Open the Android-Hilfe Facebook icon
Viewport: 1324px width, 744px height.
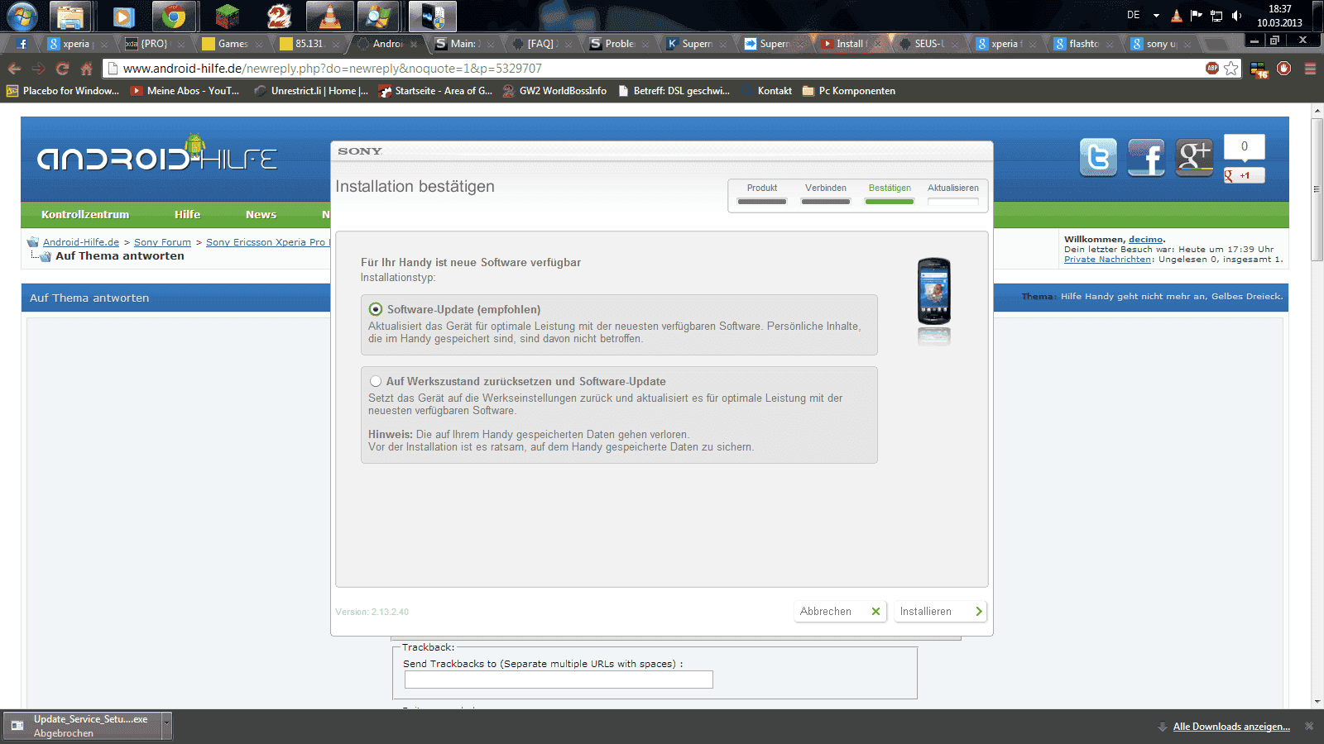pyautogui.click(x=1146, y=157)
